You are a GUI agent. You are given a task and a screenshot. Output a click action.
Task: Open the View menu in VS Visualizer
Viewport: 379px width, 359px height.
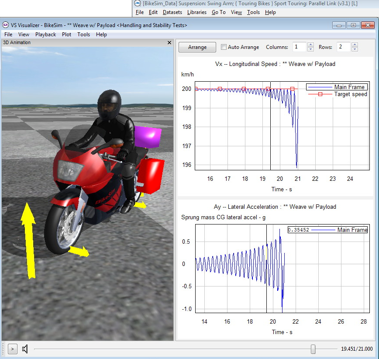(24, 35)
